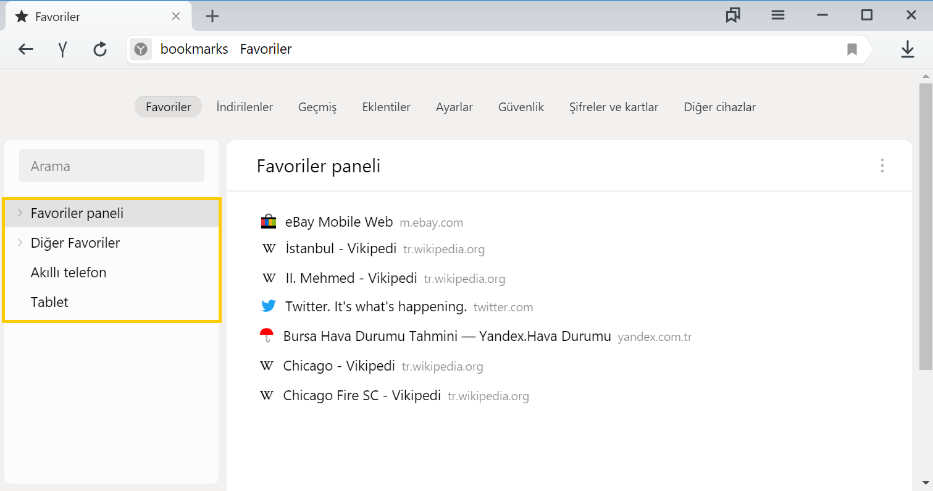The image size is (933, 491).
Task: Open a new tab with plus button
Action: tap(212, 17)
